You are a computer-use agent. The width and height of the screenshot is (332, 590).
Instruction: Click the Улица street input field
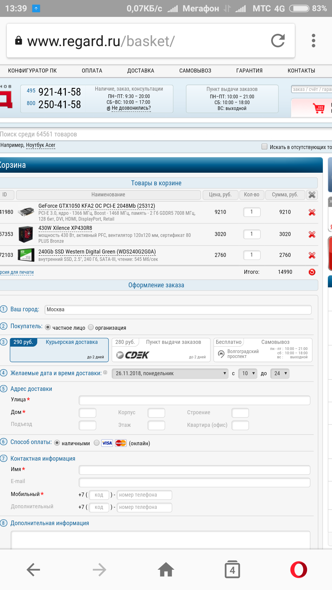(x=194, y=400)
